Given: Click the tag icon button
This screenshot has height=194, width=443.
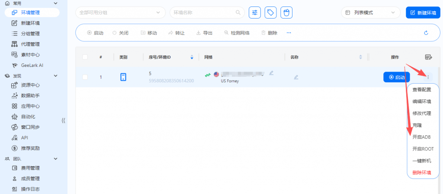Looking at the screenshot, I should [270, 13].
